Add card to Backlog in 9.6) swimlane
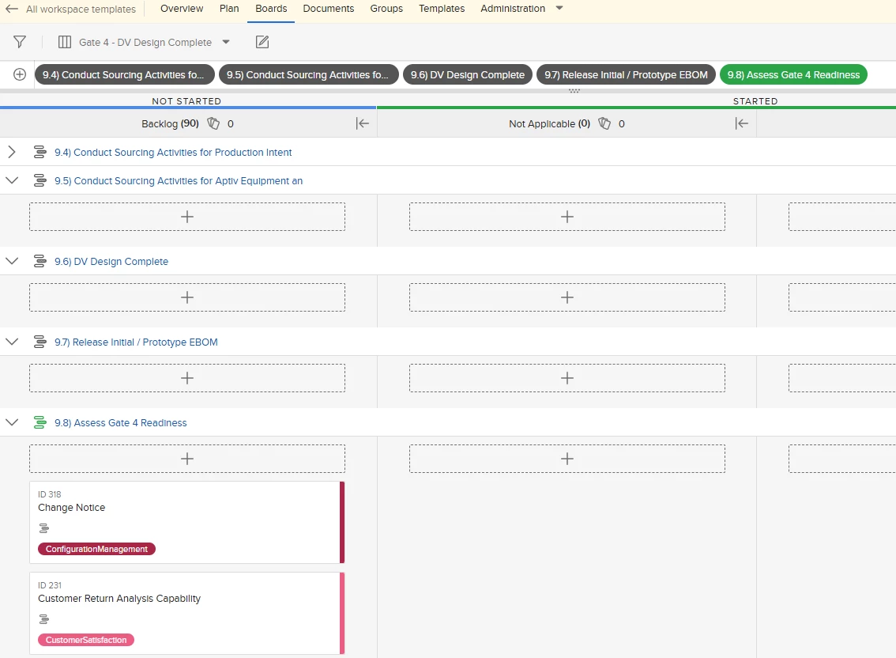 click(x=186, y=297)
